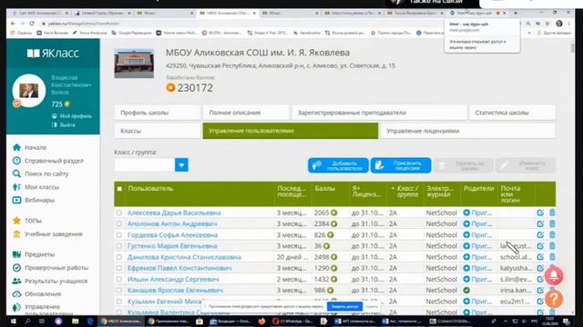Open the Статистика школы tab
This screenshot has width=583, height=327.
(x=512, y=113)
